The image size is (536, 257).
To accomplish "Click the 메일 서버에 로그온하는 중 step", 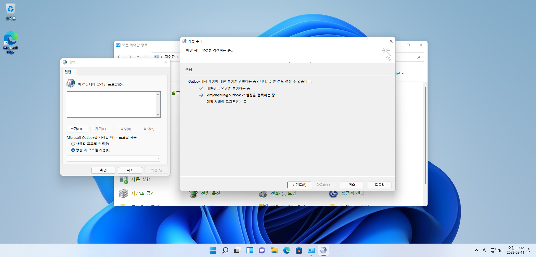I will tap(227, 102).
